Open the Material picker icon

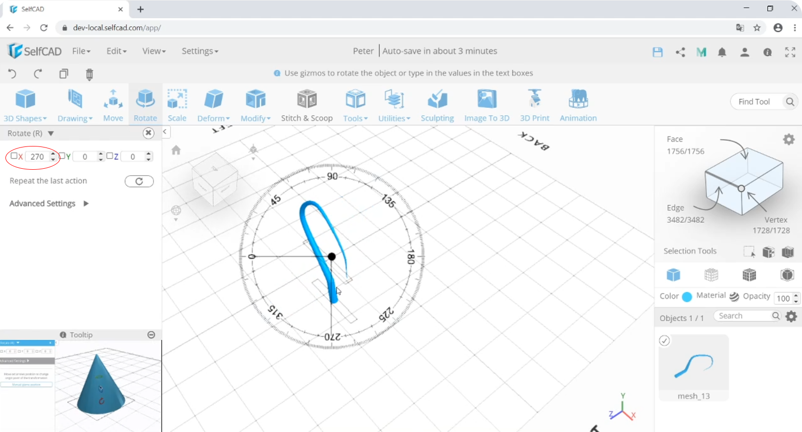coord(734,296)
